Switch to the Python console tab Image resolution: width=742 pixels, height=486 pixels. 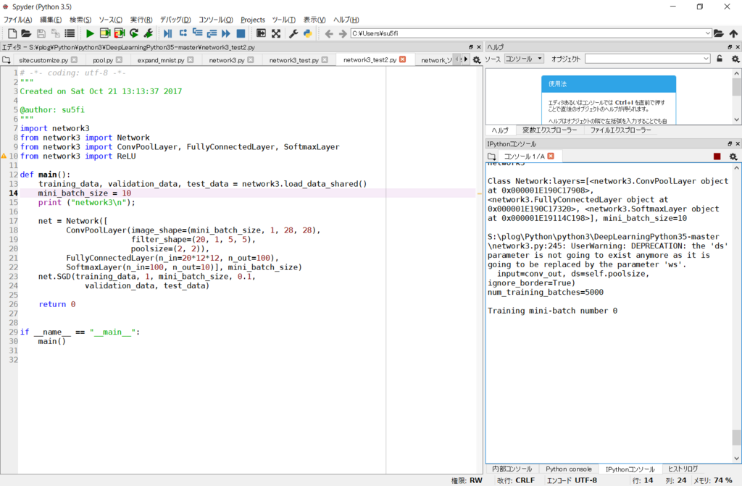click(568, 469)
